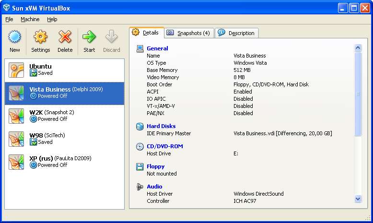Click the W2K machine icon
Viewport: 373px width, 223px height.
[x=16, y=116]
